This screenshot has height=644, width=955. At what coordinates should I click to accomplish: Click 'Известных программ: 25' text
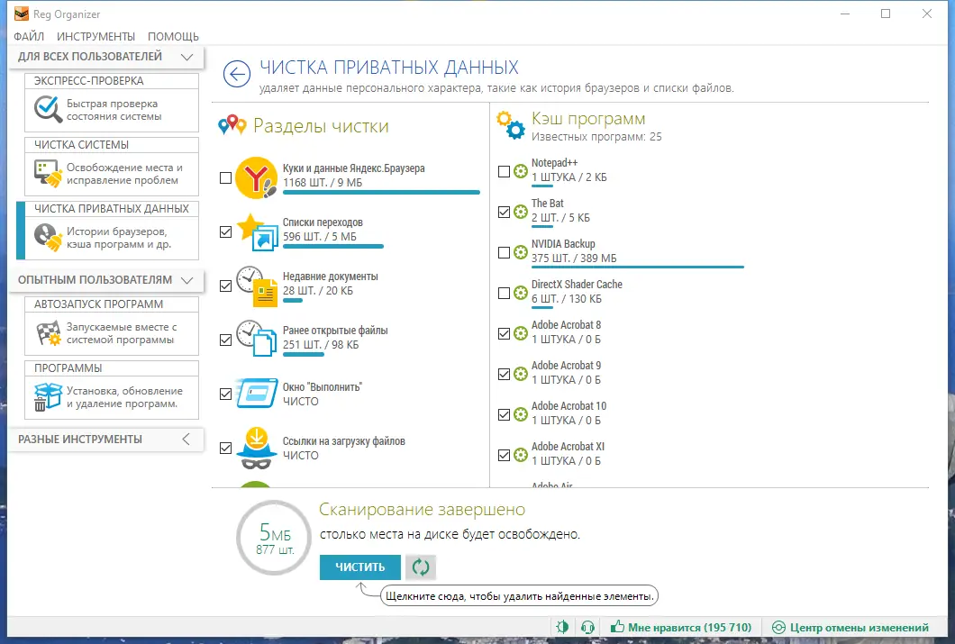[x=596, y=137]
